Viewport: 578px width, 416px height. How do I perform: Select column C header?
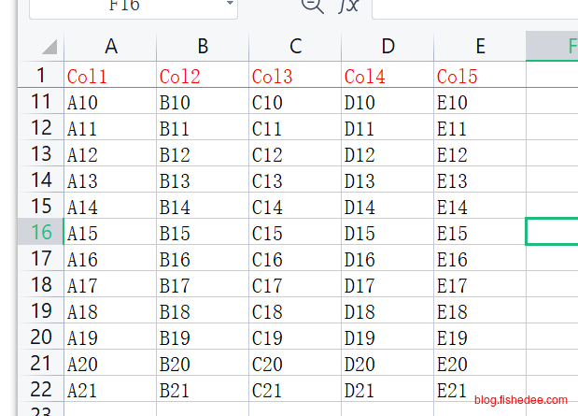pos(295,47)
